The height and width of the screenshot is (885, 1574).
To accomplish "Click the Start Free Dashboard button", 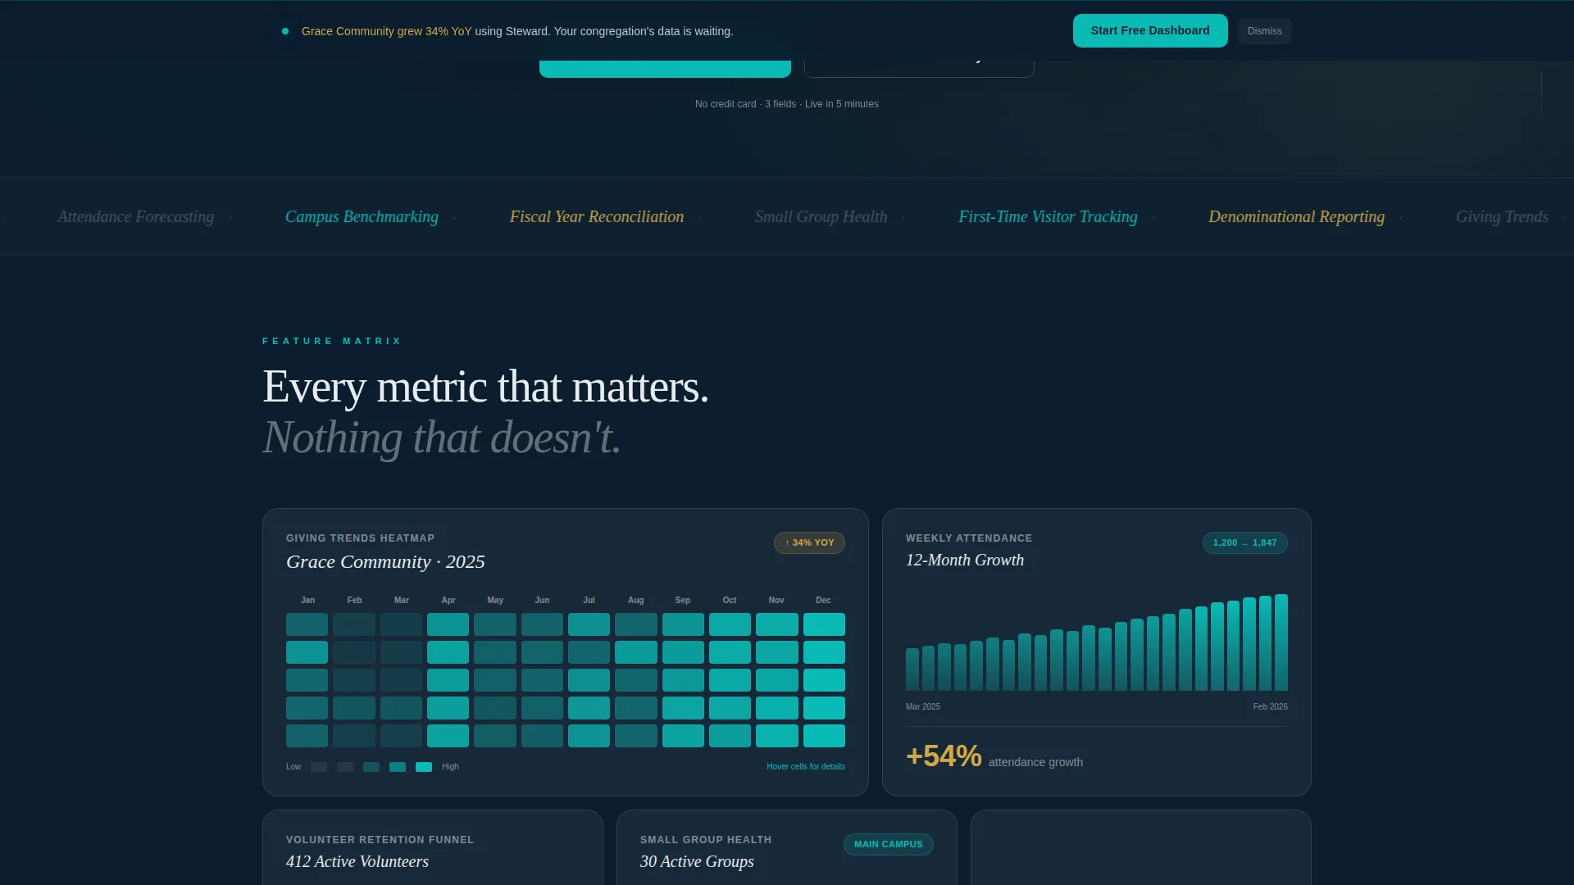I will [x=1150, y=31].
